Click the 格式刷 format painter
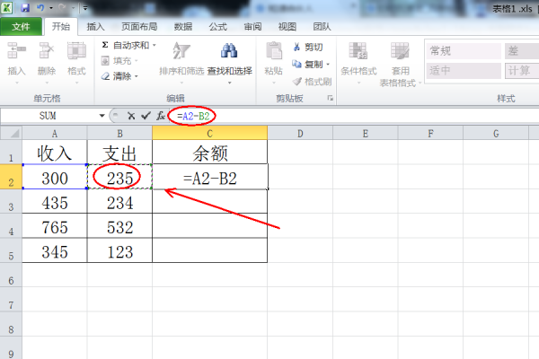Image resolution: width=539 pixels, height=359 pixels. [312, 82]
